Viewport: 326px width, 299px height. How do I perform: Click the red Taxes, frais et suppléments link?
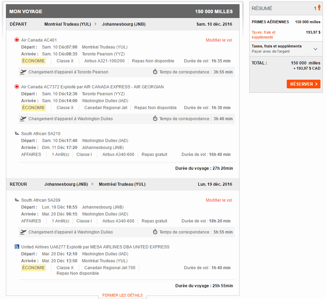click(264, 35)
